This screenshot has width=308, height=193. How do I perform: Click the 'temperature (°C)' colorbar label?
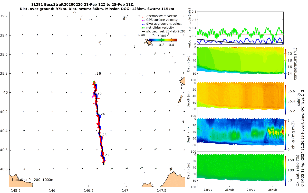click(295, 64)
